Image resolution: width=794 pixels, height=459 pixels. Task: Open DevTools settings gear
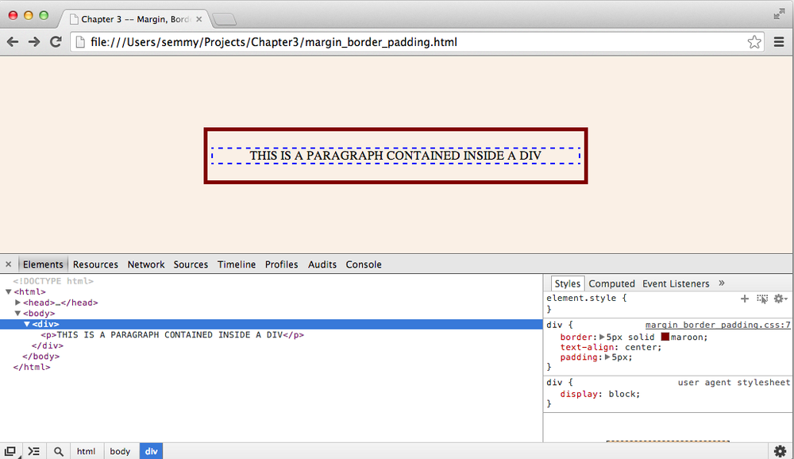[x=780, y=451]
